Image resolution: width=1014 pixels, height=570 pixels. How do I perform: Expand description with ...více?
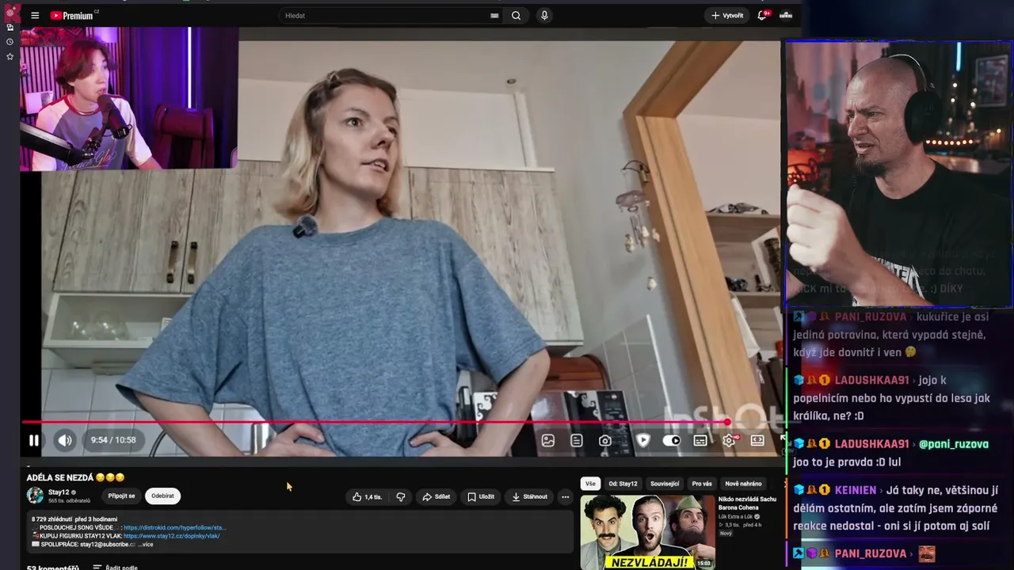[x=145, y=545]
